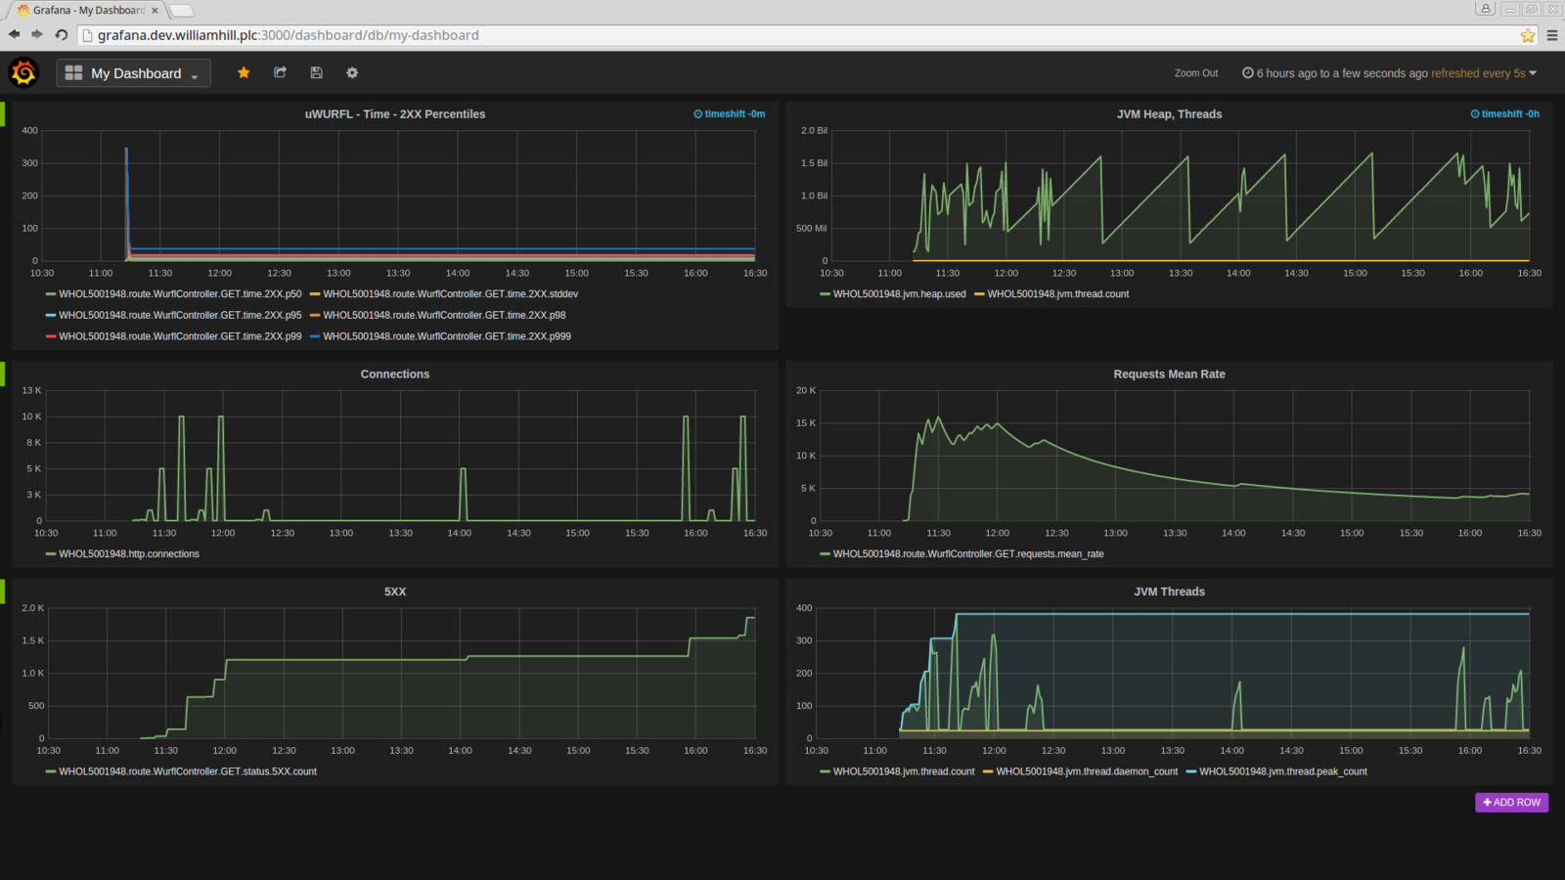This screenshot has width=1565, height=880.
Task: Click the ADD ROW button
Action: (1511, 802)
